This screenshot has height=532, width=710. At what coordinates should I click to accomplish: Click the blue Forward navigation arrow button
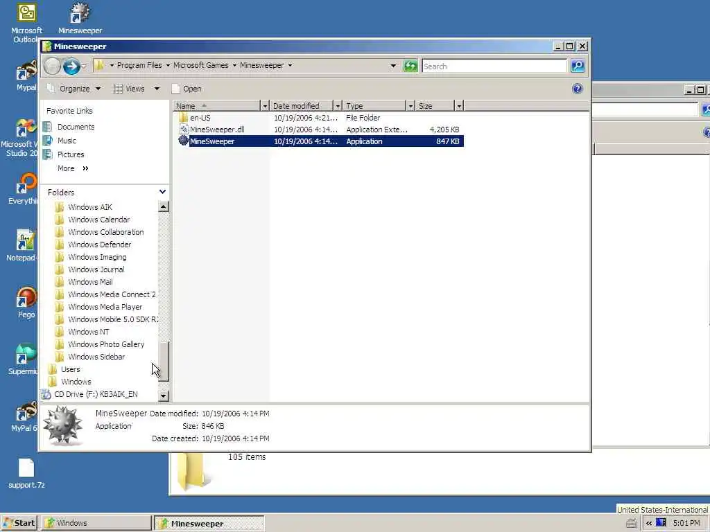(71, 66)
